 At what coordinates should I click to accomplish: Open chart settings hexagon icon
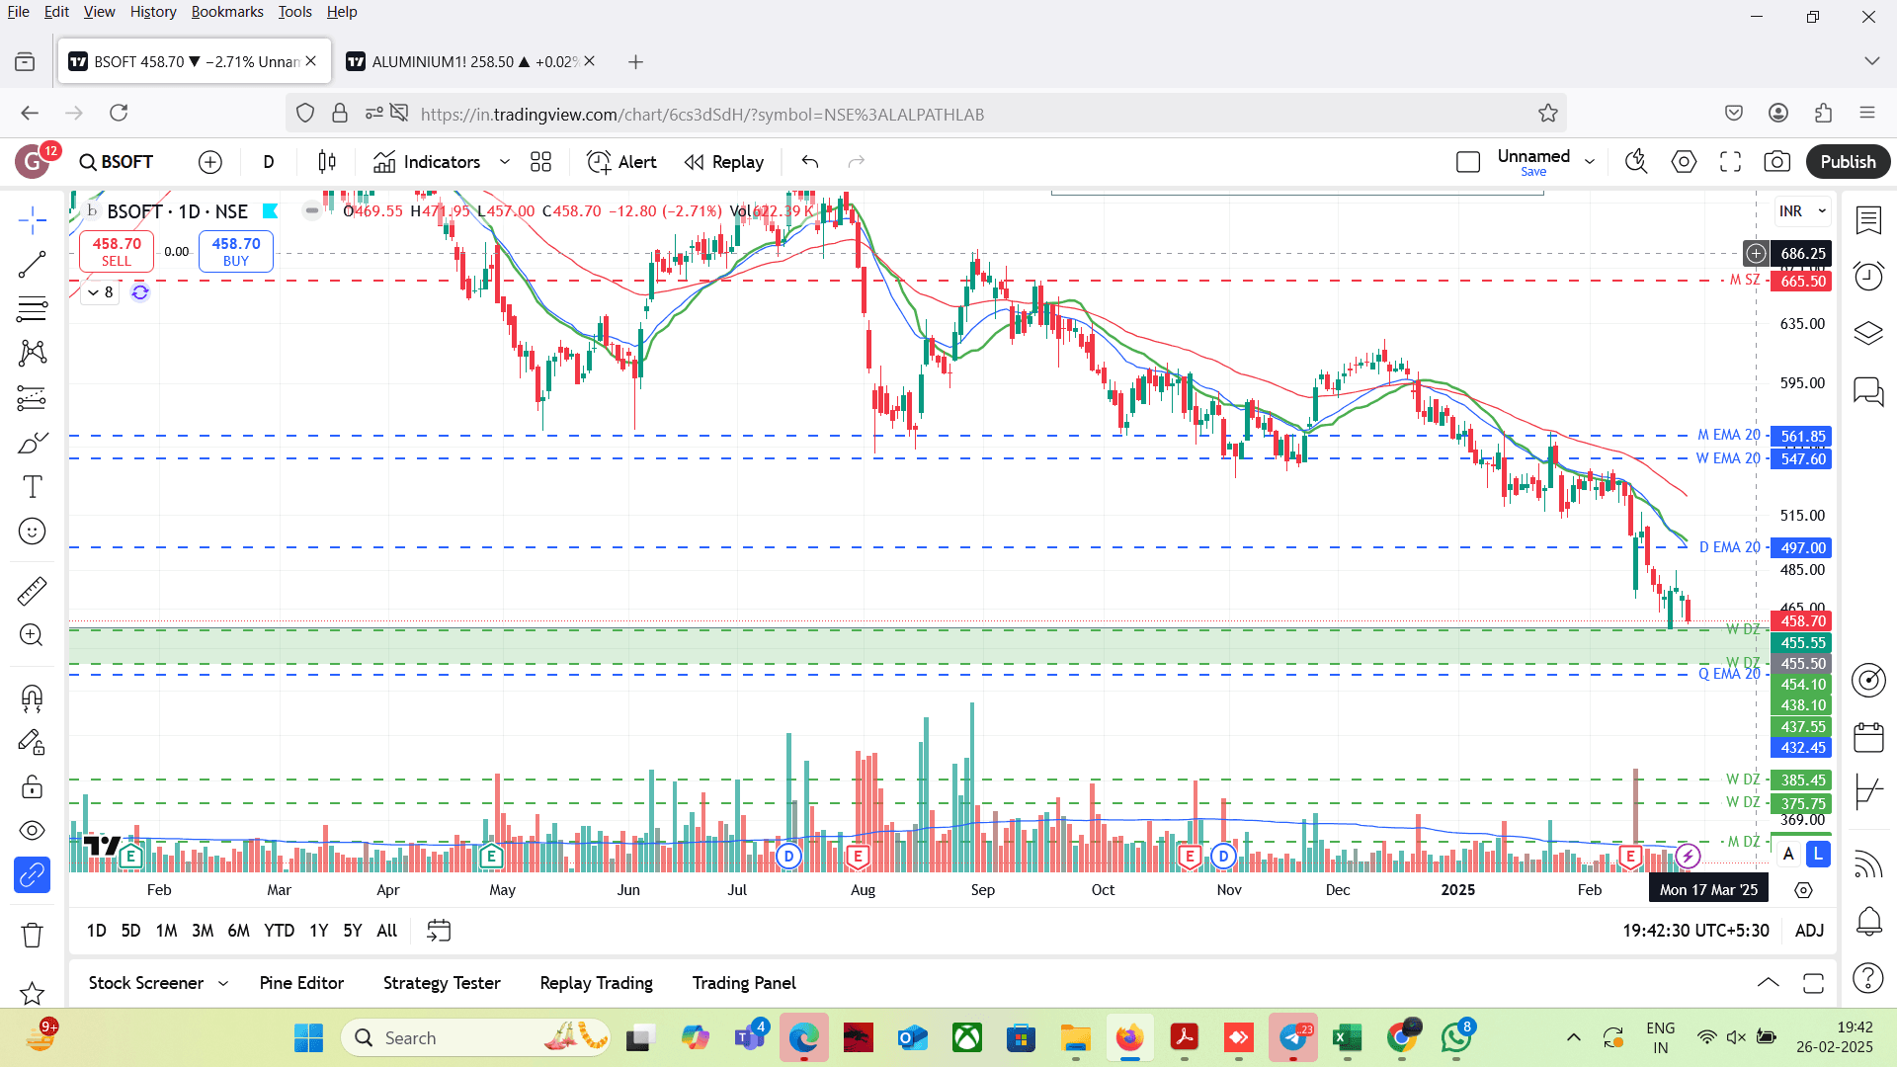[1684, 162]
